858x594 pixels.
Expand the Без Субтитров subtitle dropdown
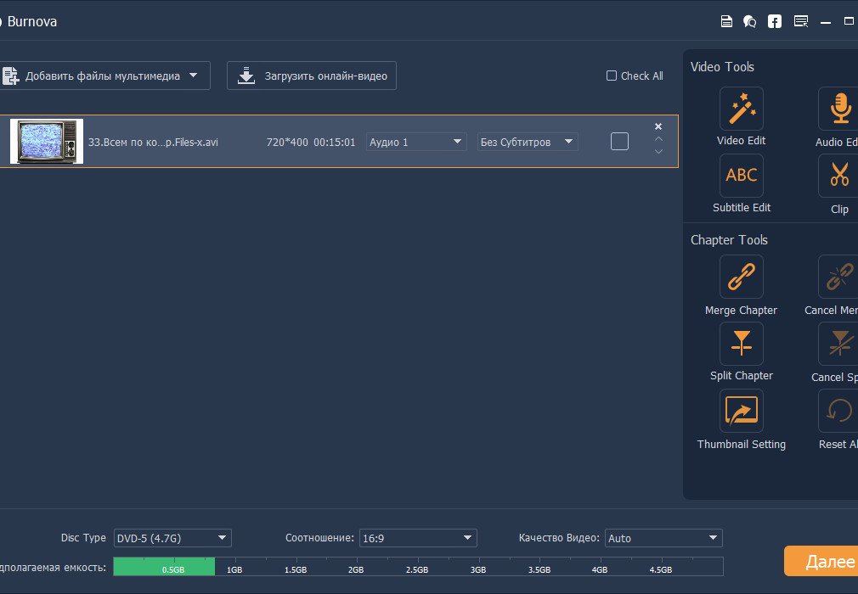528,142
